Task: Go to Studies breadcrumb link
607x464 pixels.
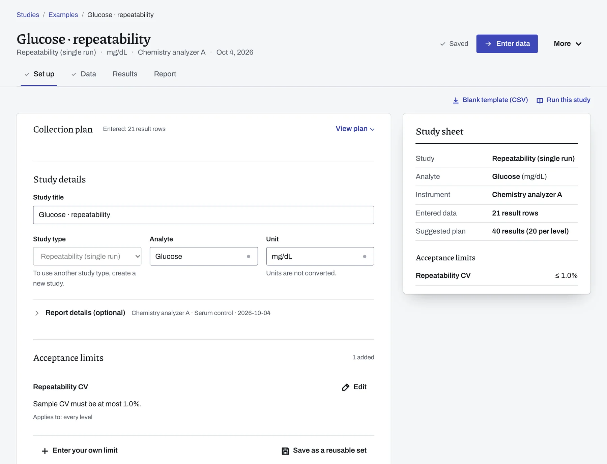Action: 28,15
